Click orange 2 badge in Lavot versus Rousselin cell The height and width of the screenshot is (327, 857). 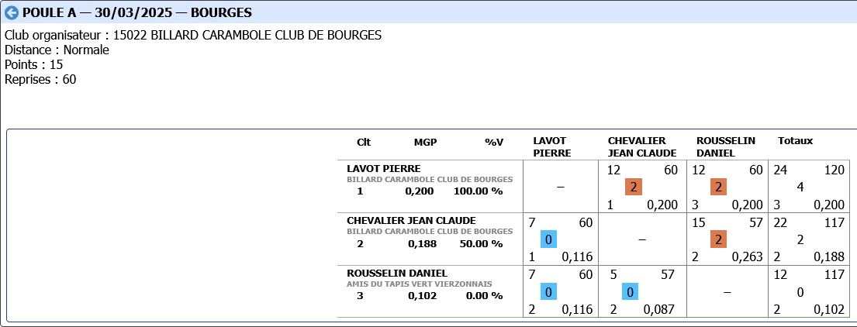[719, 188]
